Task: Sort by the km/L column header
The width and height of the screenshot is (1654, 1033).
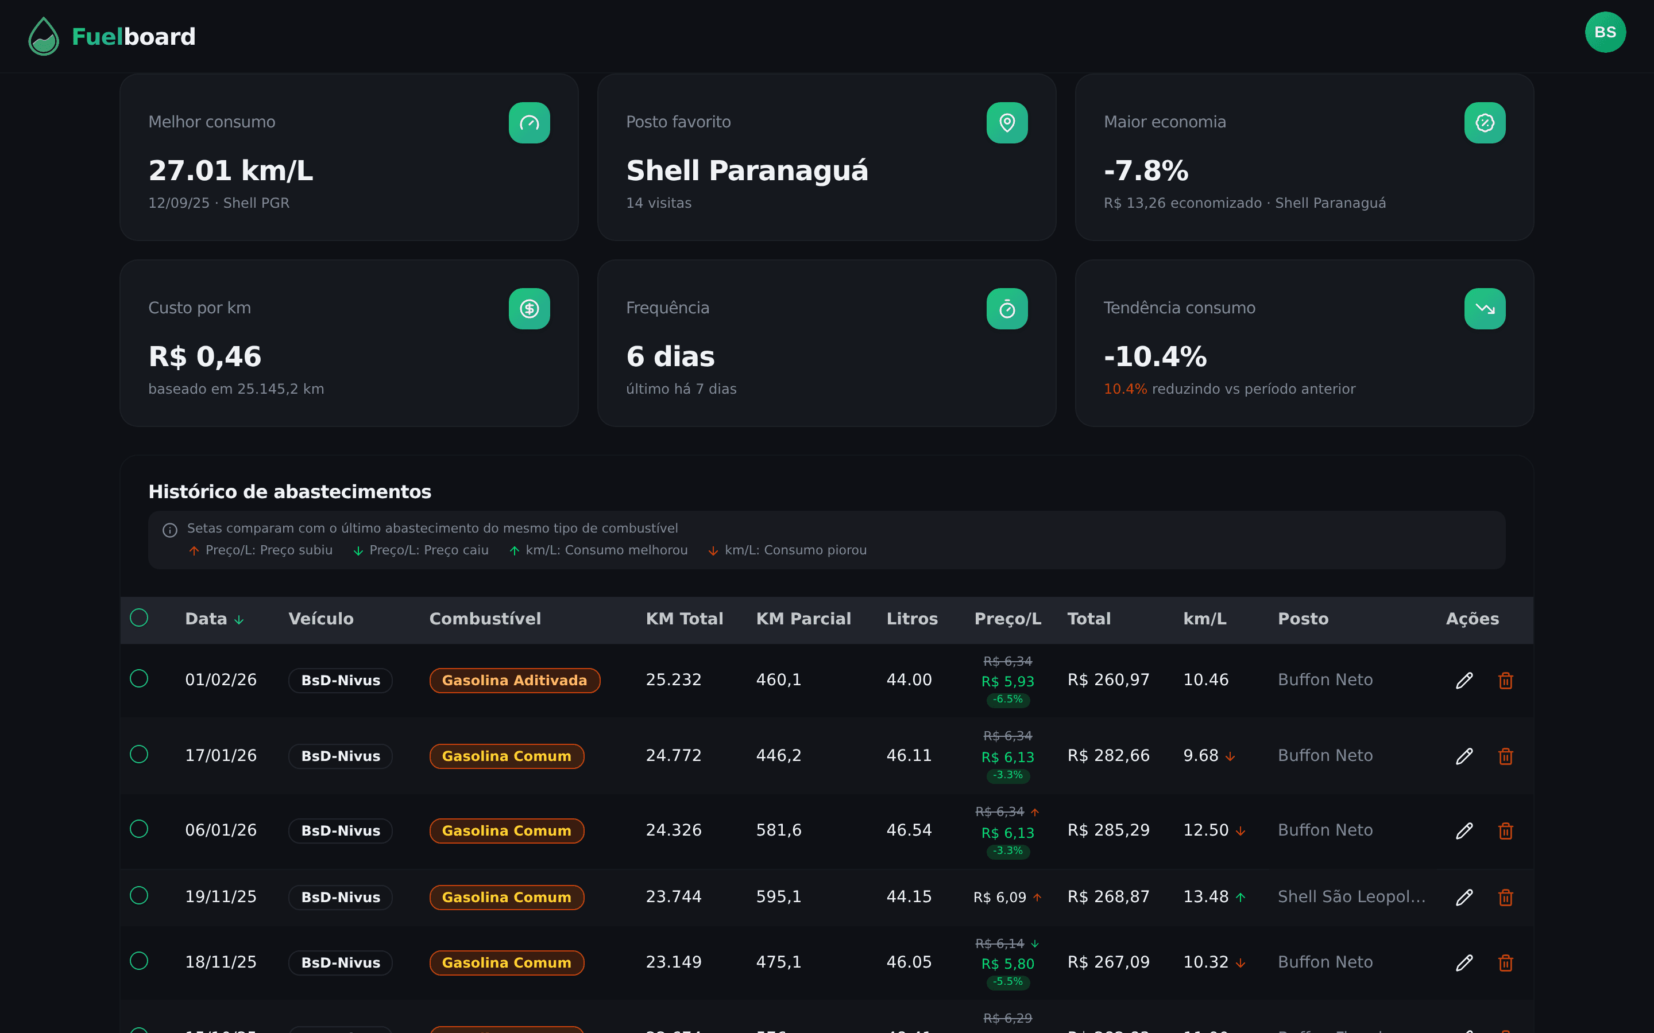Action: [x=1204, y=619]
